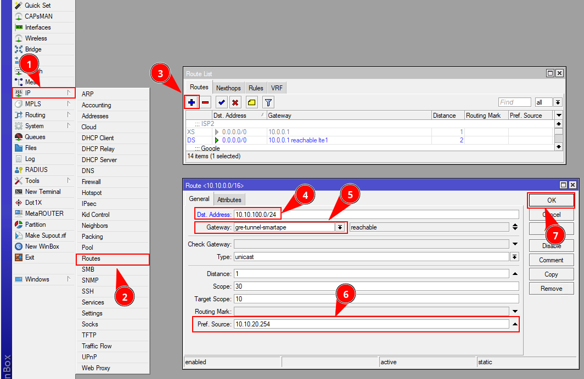Open the column selector dropdown in Route List
The height and width of the screenshot is (379, 584).
(559, 116)
